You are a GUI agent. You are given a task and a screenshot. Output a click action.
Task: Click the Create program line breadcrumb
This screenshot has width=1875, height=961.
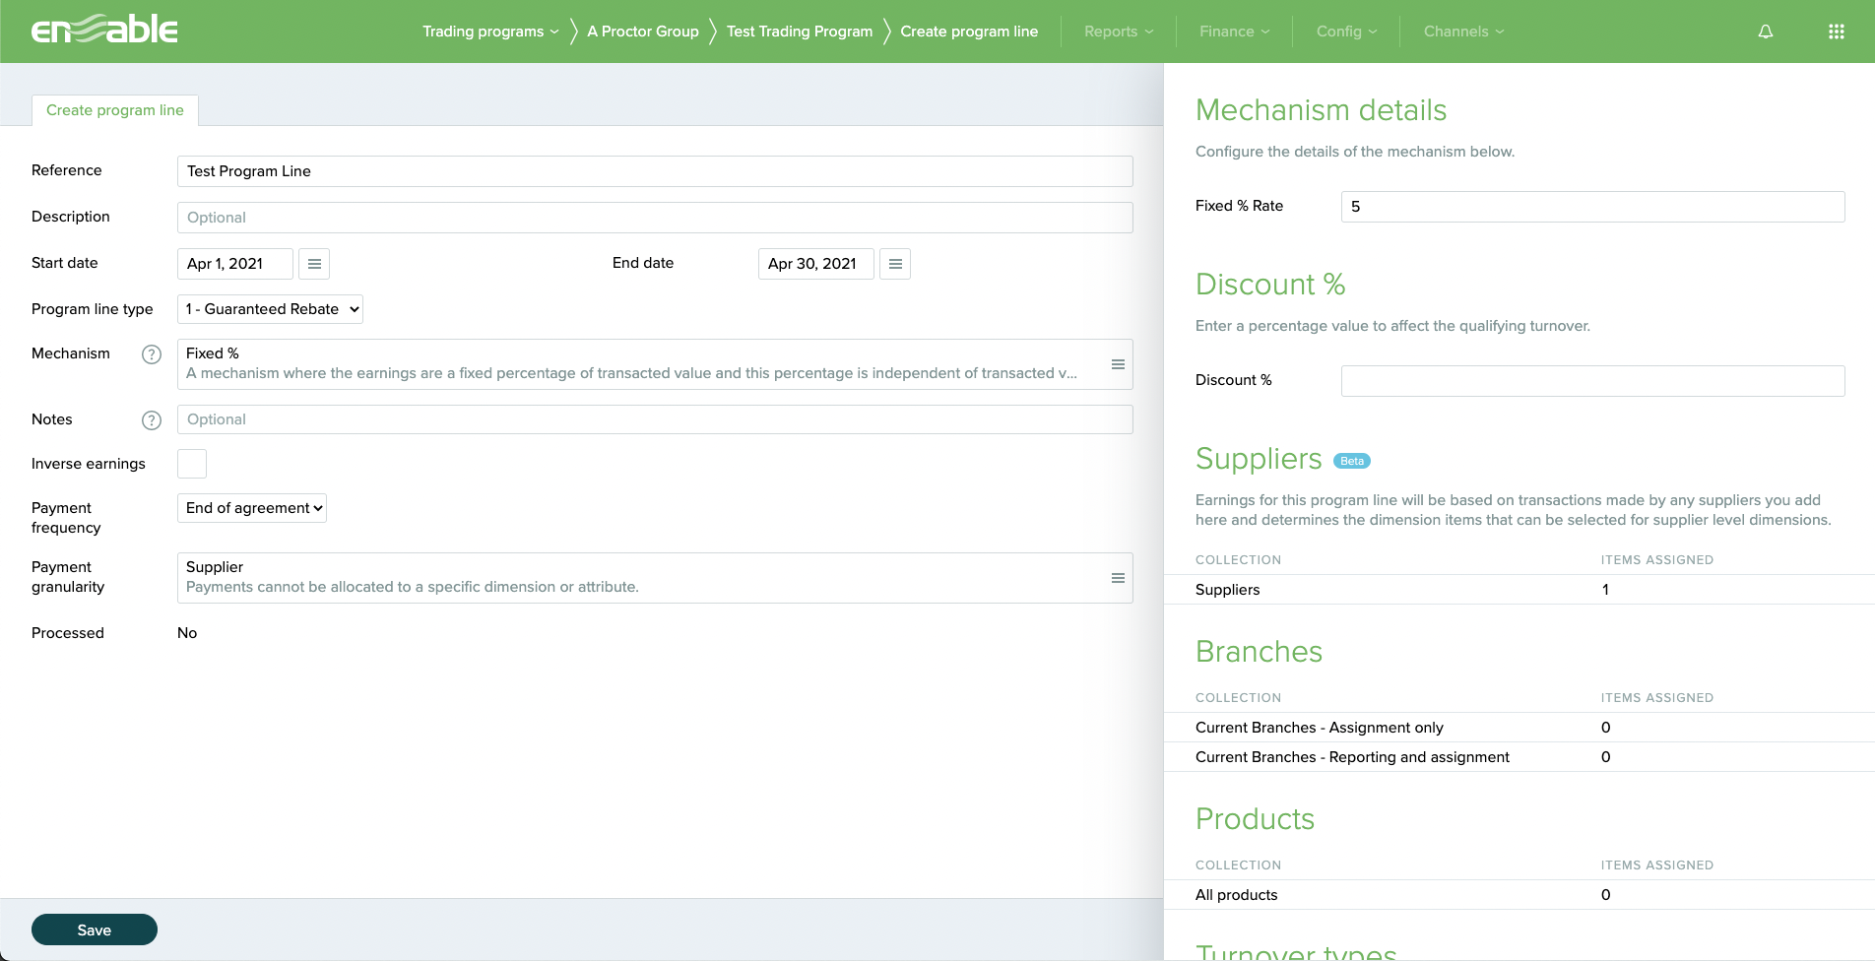point(969,32)
